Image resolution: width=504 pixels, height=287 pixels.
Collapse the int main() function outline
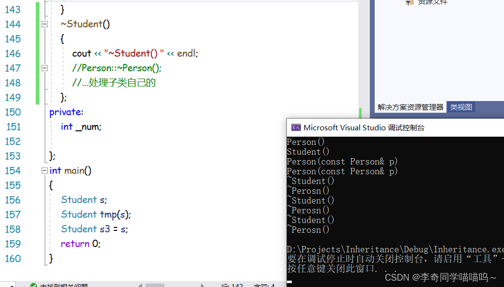(x=45, y=171)
